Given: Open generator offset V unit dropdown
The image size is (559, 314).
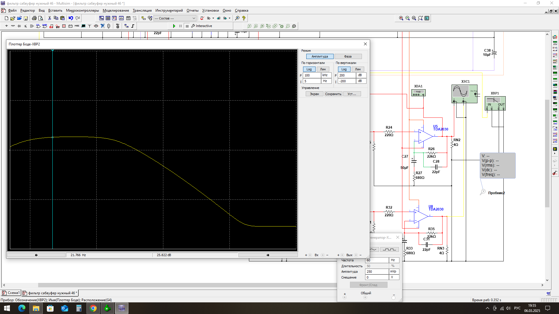Looking at the screenshot, I should (394, 277).
